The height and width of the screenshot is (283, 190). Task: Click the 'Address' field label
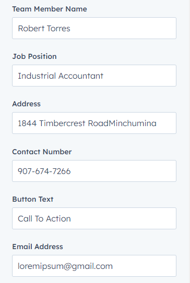27,104
